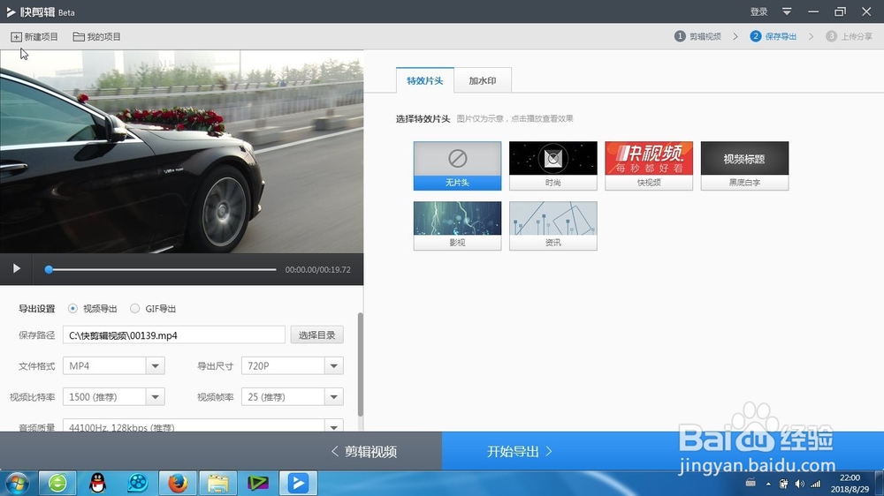The image size is (884, 496).
Task: Open the file explorer taskbar icon
Action: point(217,483)
